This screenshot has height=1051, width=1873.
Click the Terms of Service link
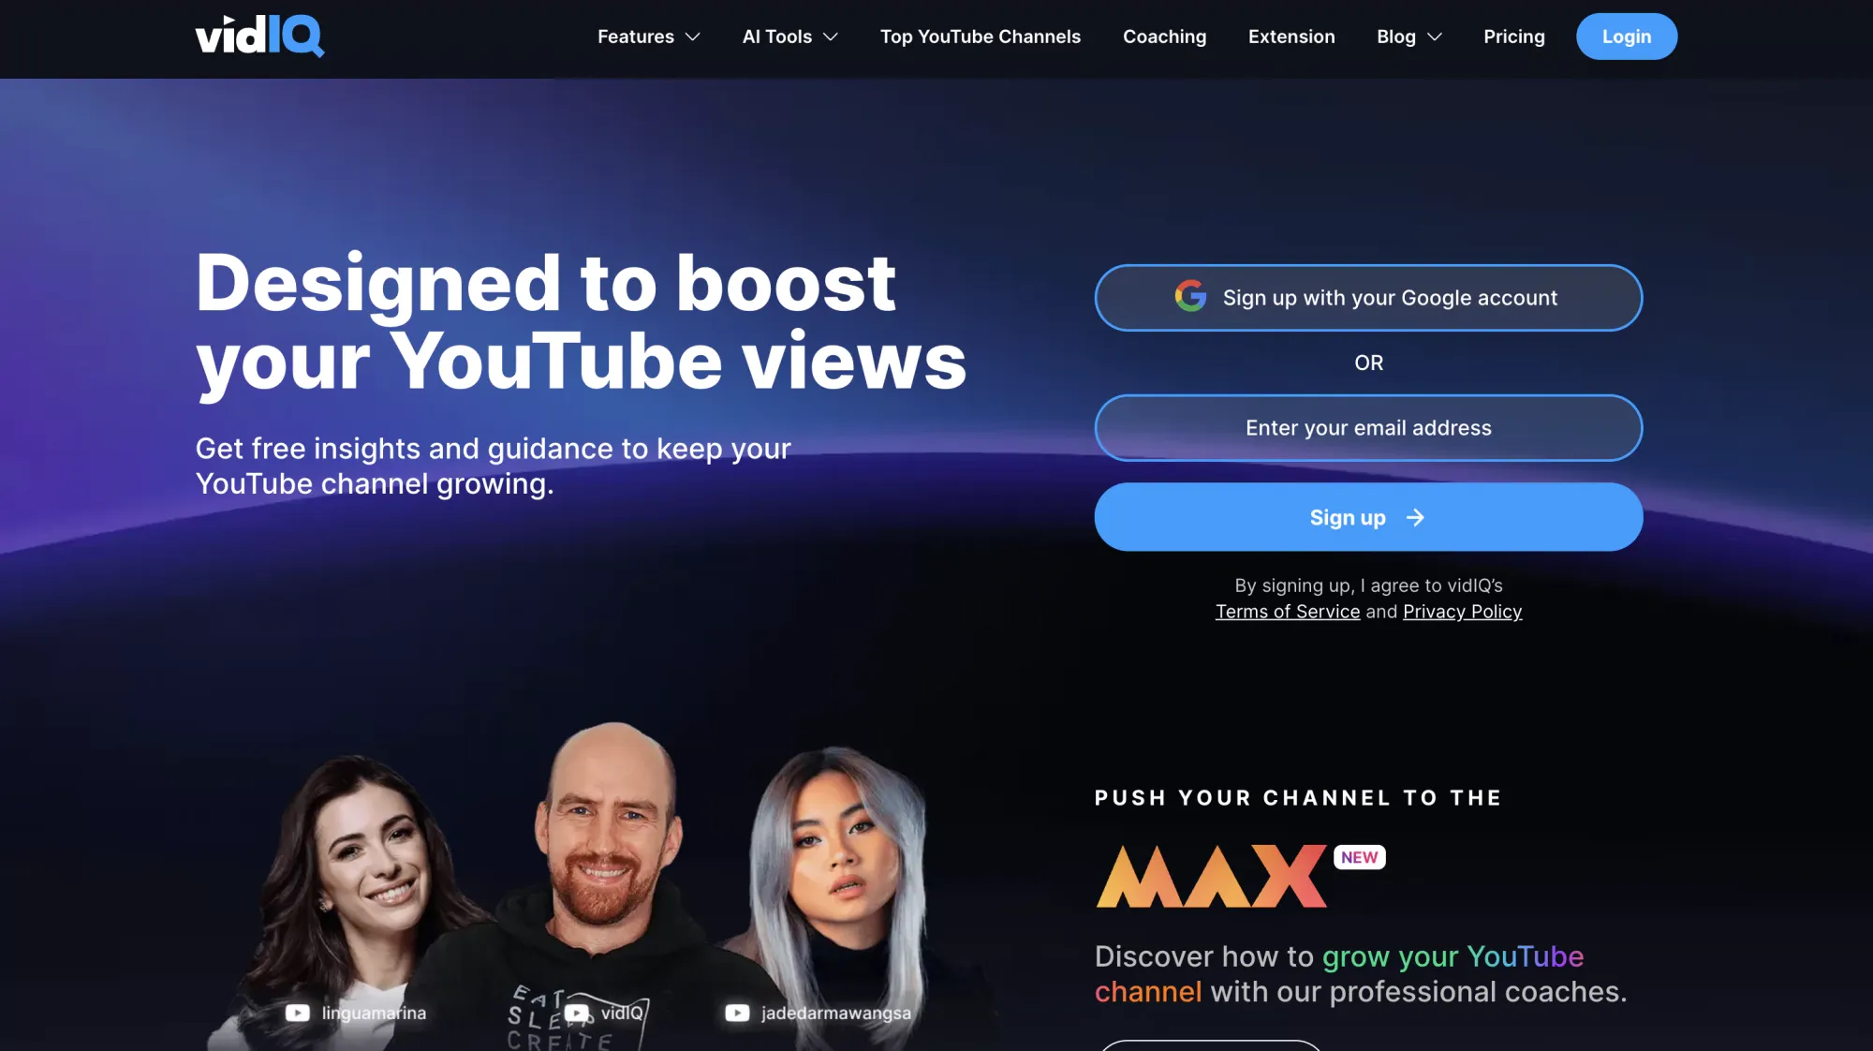click(1288, 611)
